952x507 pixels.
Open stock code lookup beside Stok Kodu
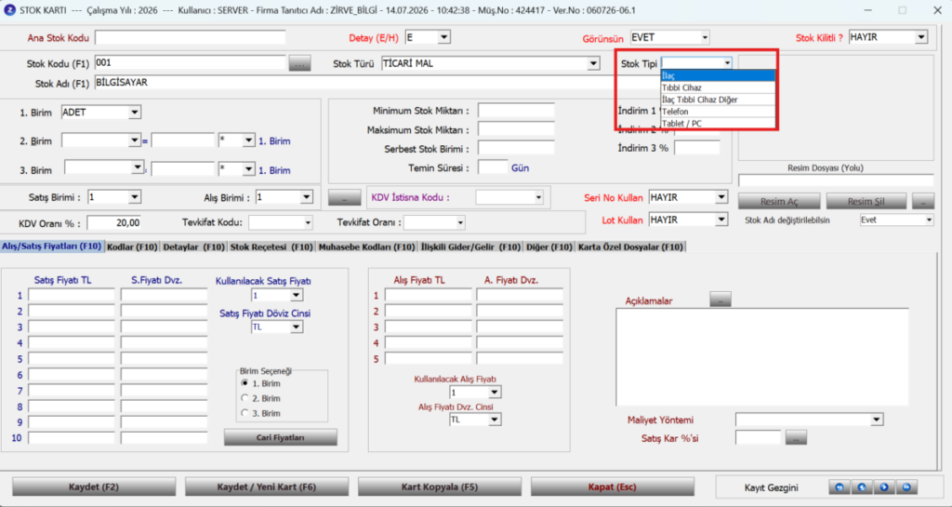click(299, 63)
